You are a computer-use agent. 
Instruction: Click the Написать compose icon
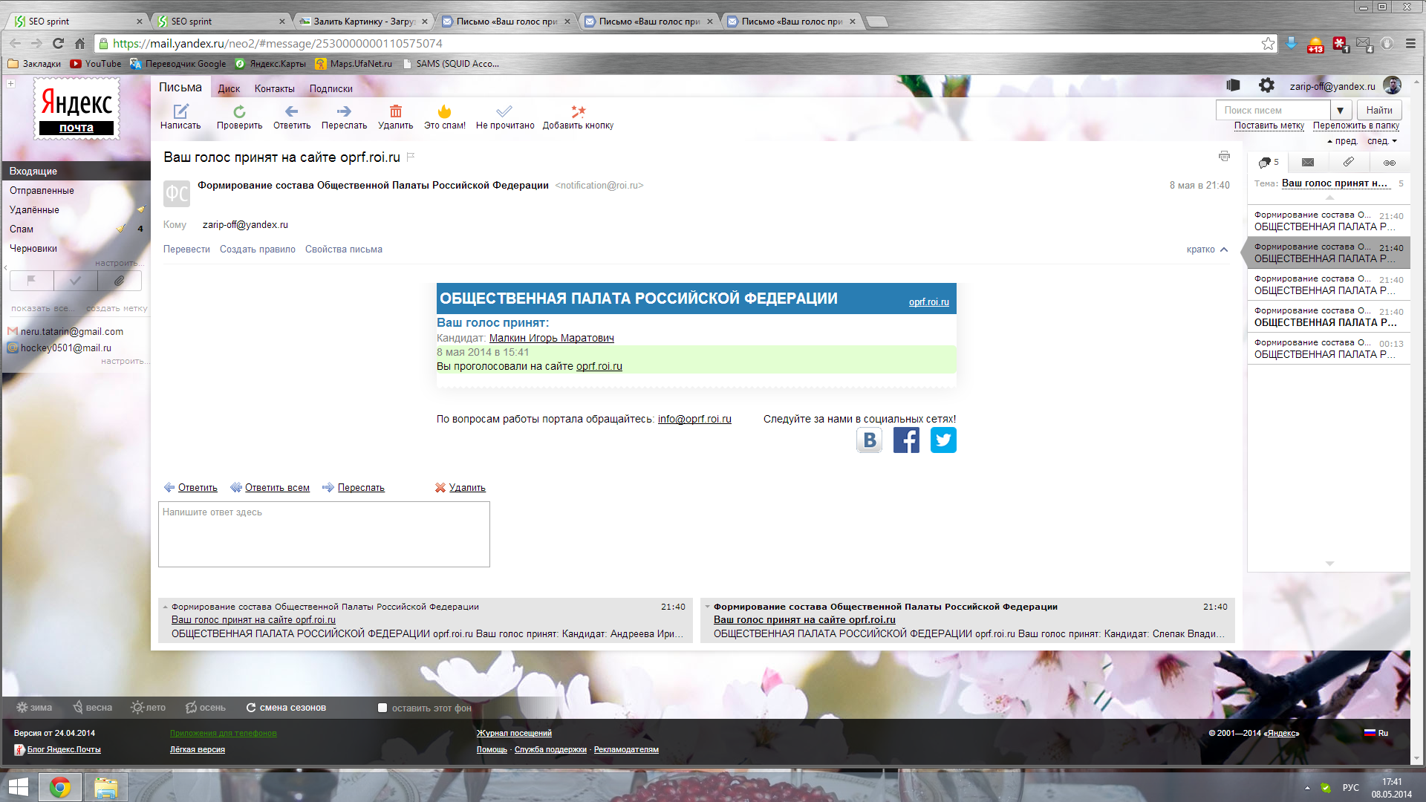pos(180,112)
